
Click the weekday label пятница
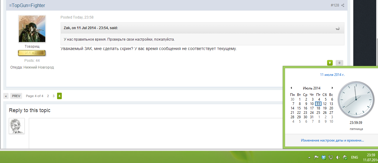356,129
